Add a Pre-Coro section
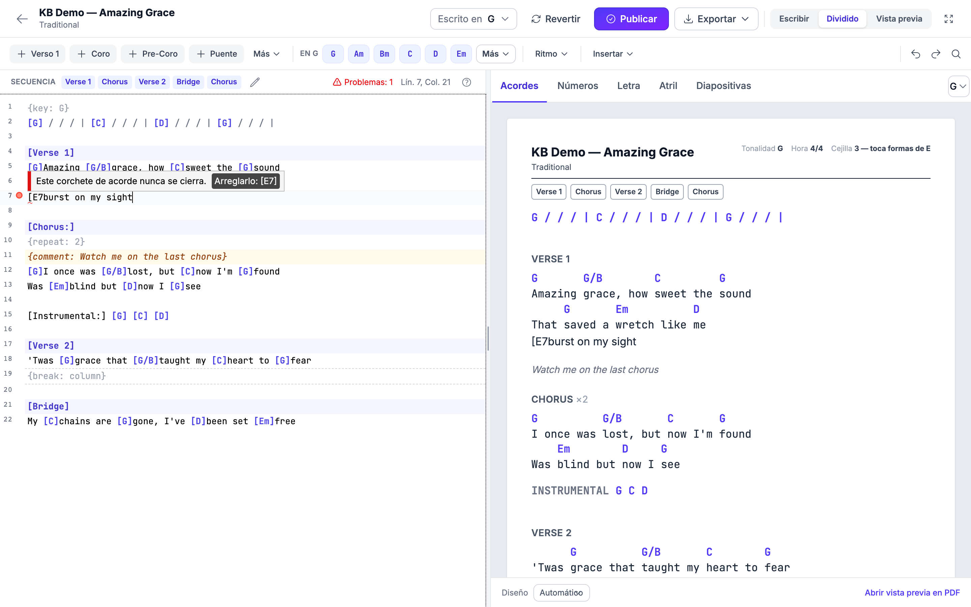This screenshot has width=971, height=607. [x=152, y=54]
